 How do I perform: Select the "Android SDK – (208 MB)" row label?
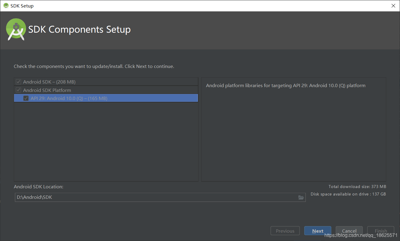(x=49, y=82)
